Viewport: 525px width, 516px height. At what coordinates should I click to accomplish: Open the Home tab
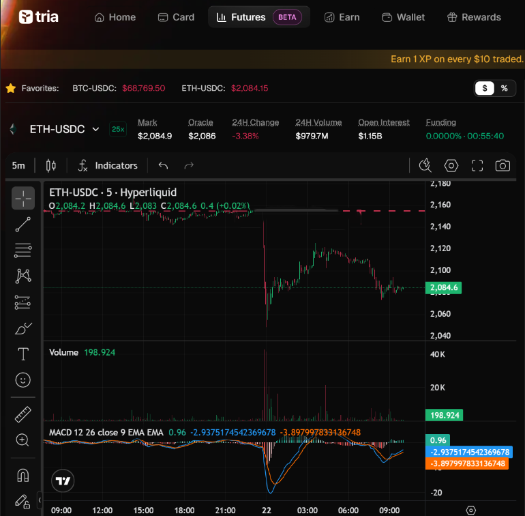click(x=115, y=17)
